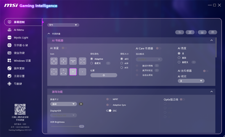Open the DisplayHDR dropdown
The image size is (225, 137).
(x=63, y=115)
